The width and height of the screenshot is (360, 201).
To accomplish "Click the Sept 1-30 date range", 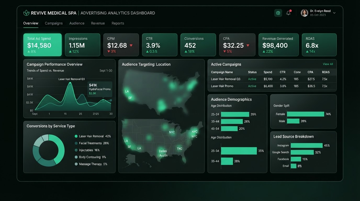I will click(x=106, y=71).
